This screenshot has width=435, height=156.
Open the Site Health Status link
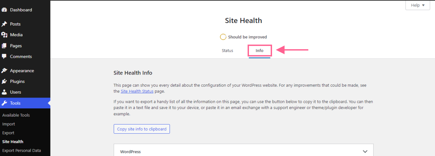pyautogui.click(x=137, y=91)
